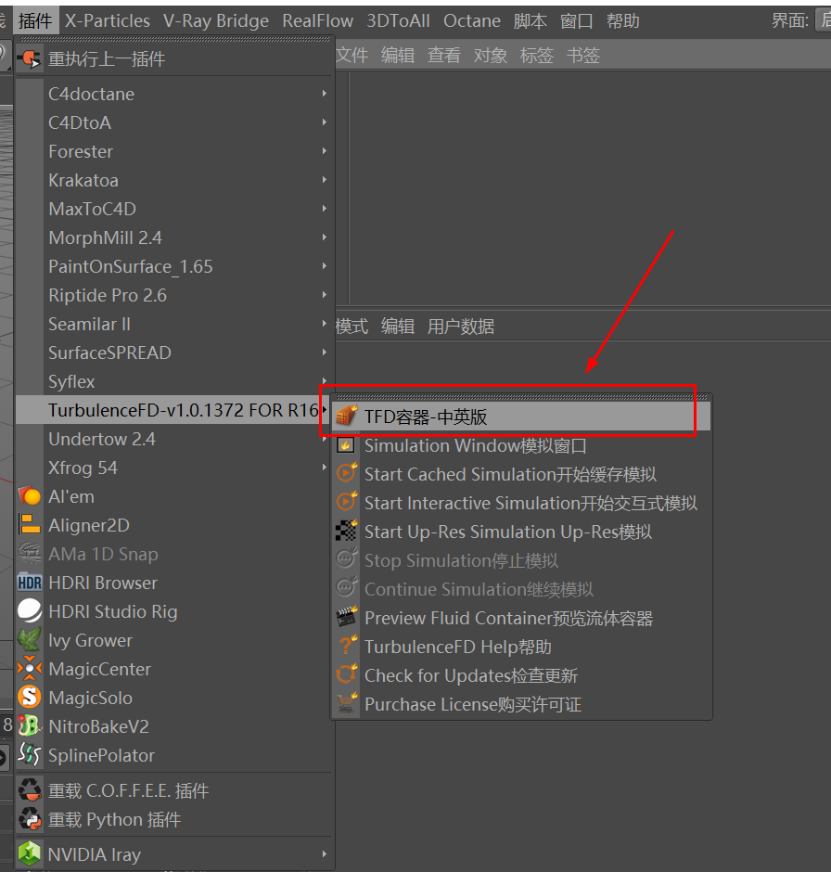The image size is (831, 872).
Task: Click the Stop Simulation icon
Action: tap(346, 559)
